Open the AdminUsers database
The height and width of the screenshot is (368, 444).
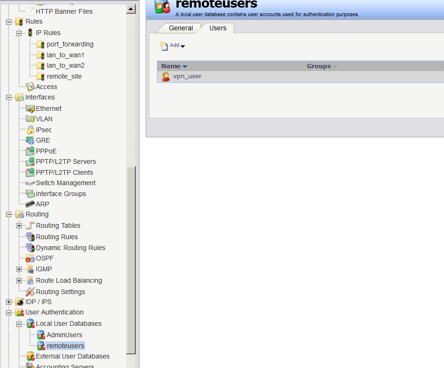[x=64, y=335]
